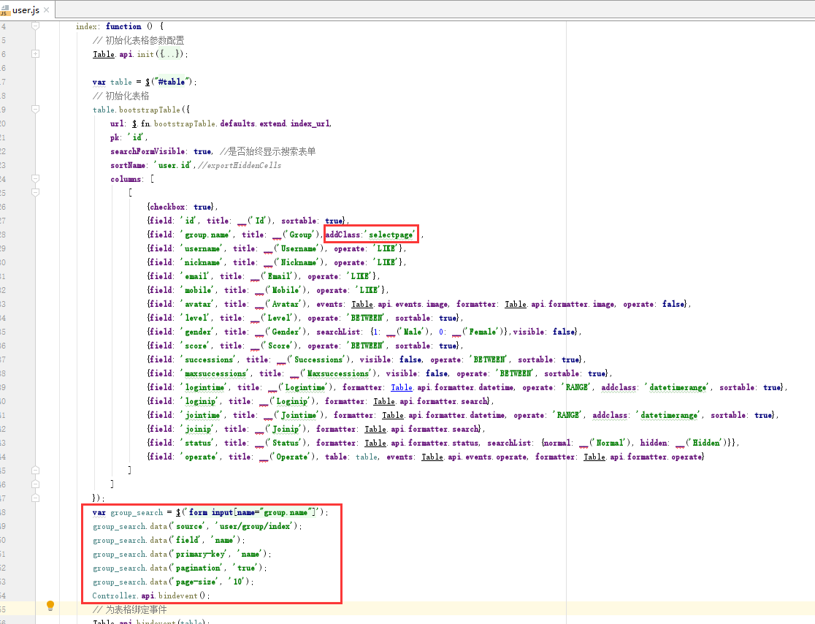The width and height of the screenshot is (815, 624).
Task: Click the 'page-size' string
Action: 196,582
